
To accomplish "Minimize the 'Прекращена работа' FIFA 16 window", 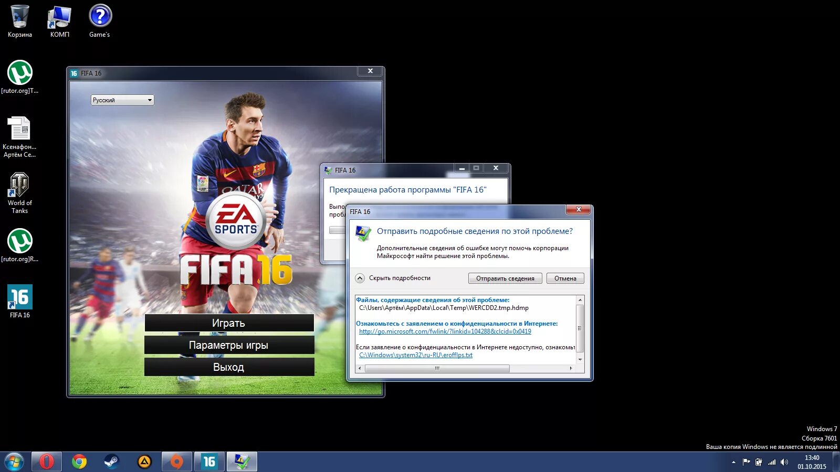I will coord(461,168).
